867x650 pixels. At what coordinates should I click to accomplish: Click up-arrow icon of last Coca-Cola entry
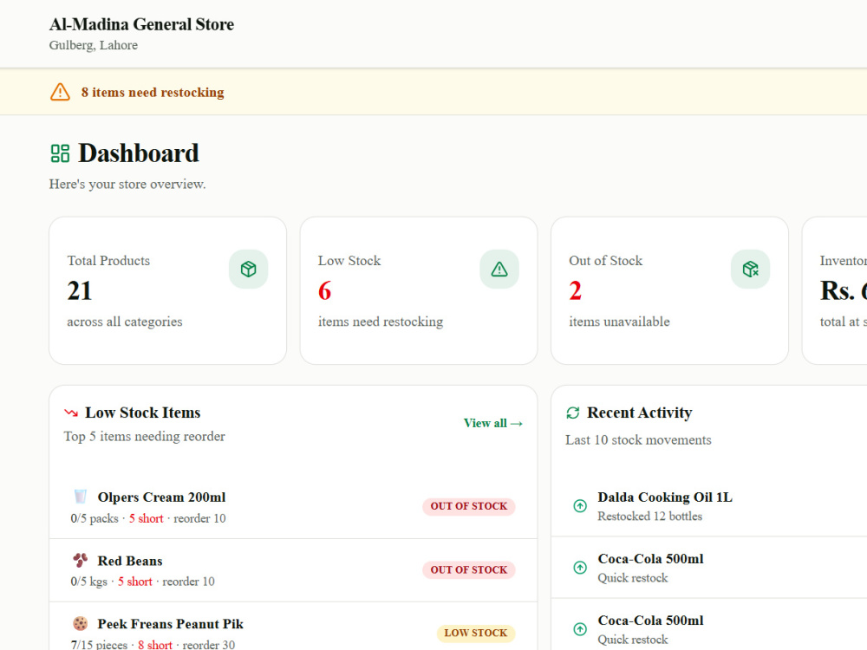tap(580, 629)
